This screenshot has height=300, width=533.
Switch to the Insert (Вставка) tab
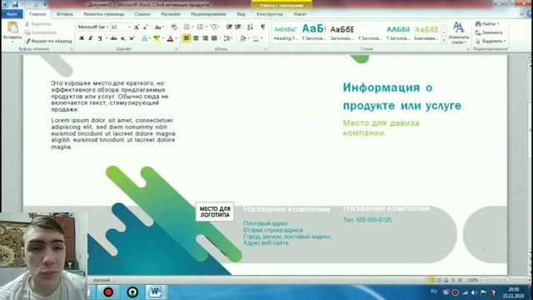tap(65, 14)
